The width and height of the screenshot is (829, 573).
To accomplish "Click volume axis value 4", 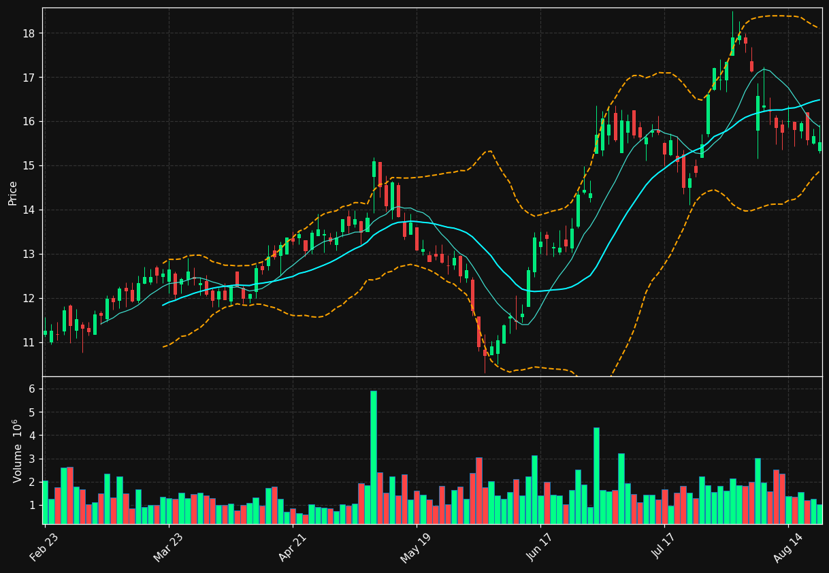I will (33, 436).
